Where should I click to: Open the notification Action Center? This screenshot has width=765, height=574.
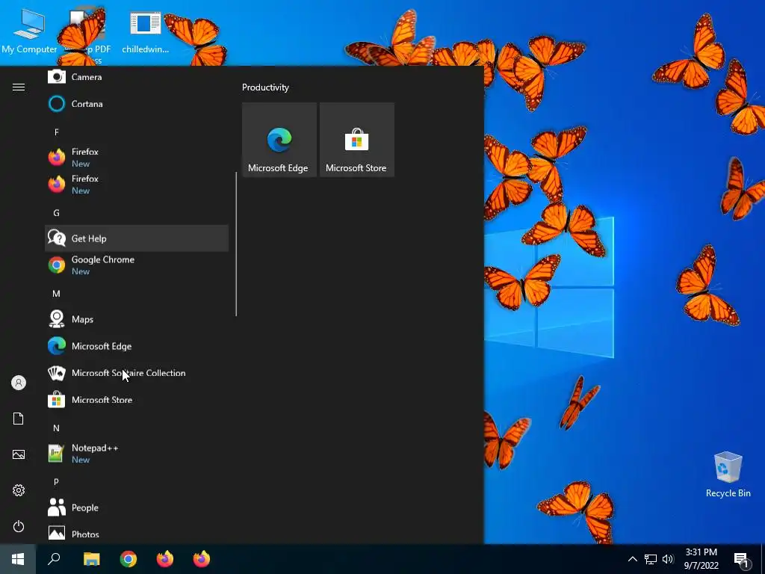click(742, 560)
